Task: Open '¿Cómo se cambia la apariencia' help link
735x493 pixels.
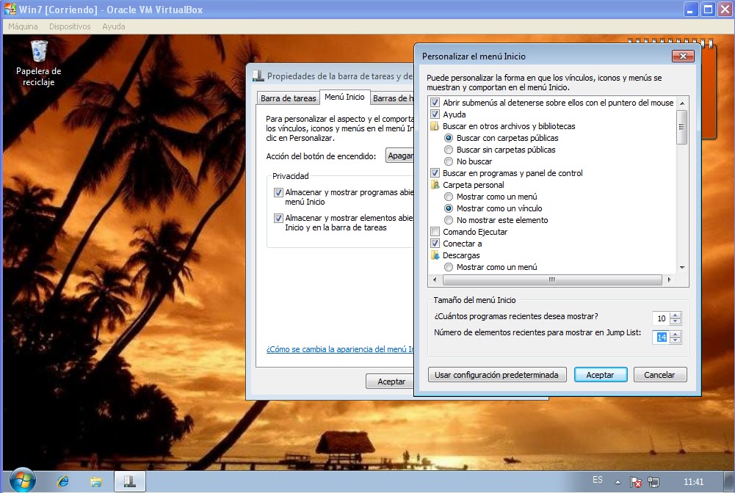Action: [x=340, y=348]
